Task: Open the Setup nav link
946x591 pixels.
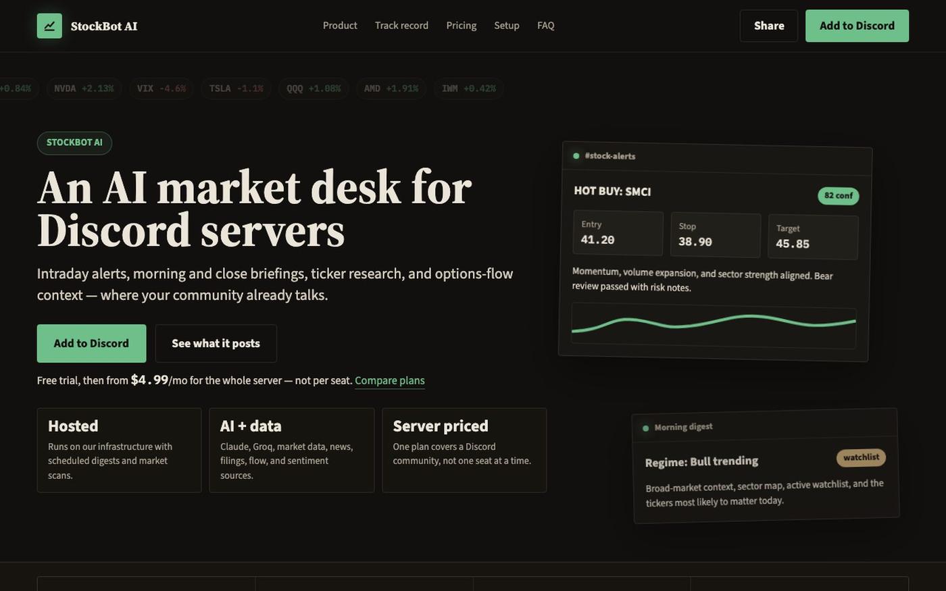Action: pos(507,26)
